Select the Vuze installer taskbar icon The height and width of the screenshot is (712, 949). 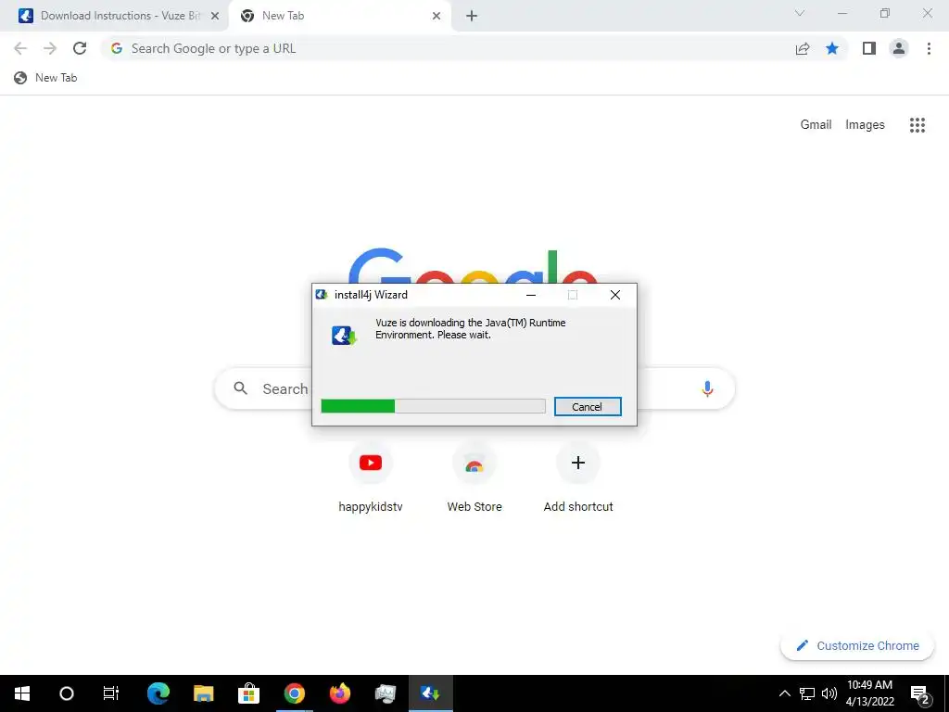pos(430,693)
